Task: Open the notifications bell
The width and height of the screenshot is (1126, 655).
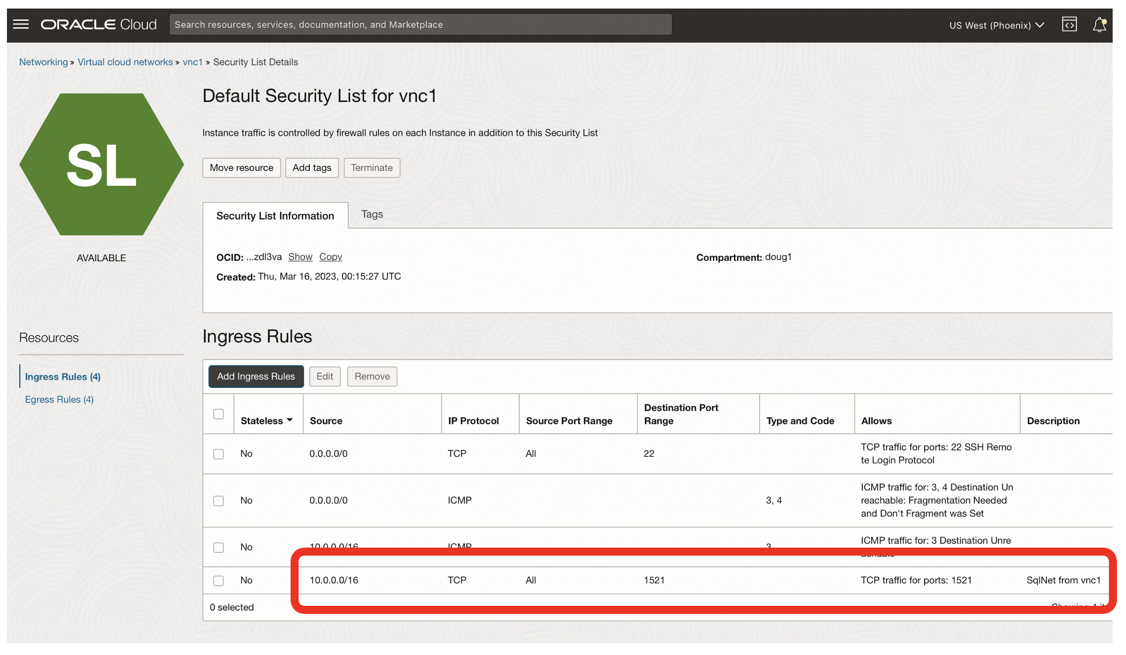Action: [x=1099, y=24]
